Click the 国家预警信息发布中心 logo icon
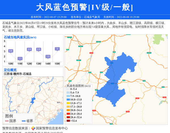This screenshot has width=170, height=133. (x=33, y=128)
